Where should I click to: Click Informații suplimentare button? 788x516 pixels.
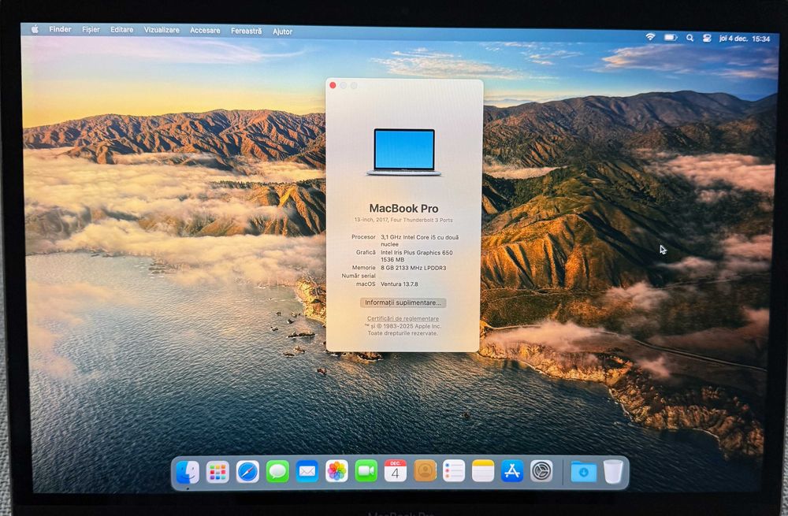pos(403,303)
